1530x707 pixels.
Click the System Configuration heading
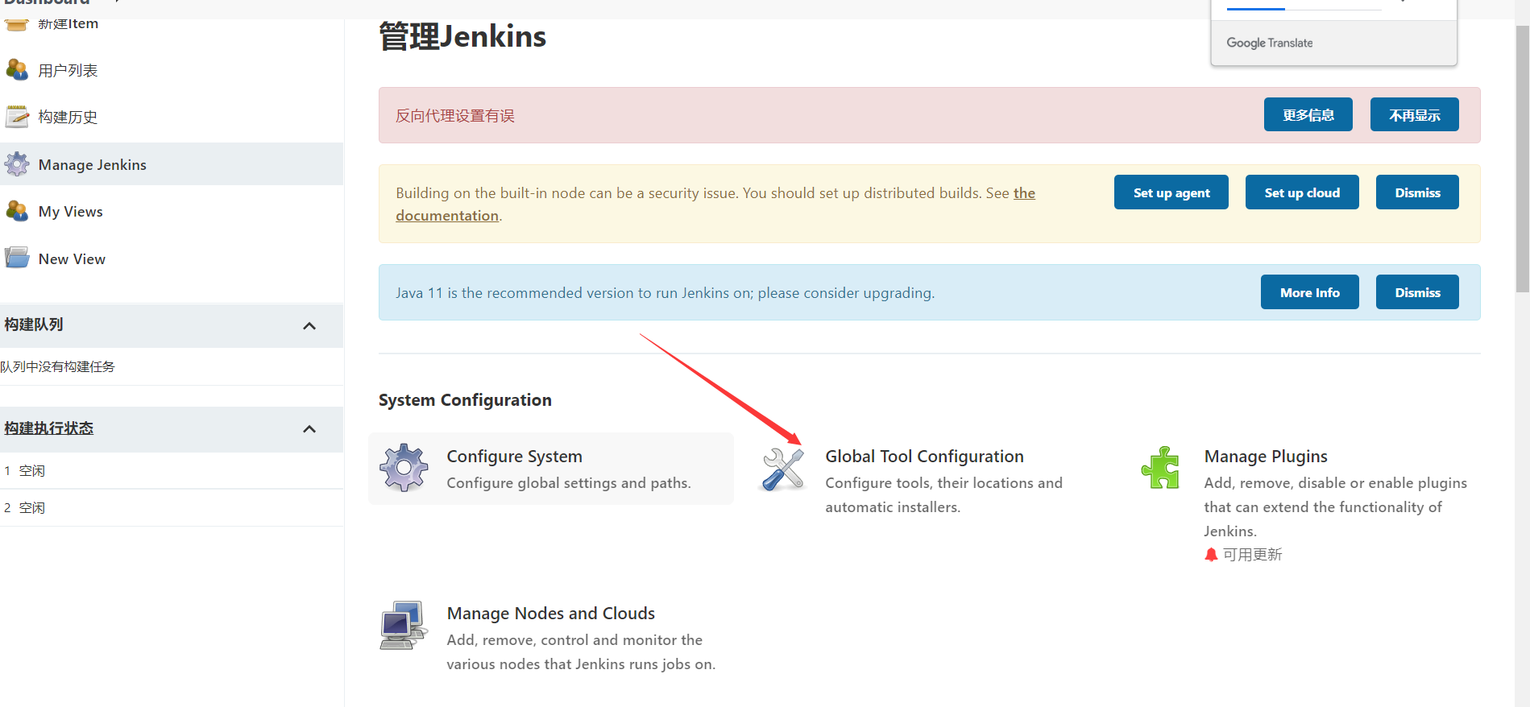point(465,400)
